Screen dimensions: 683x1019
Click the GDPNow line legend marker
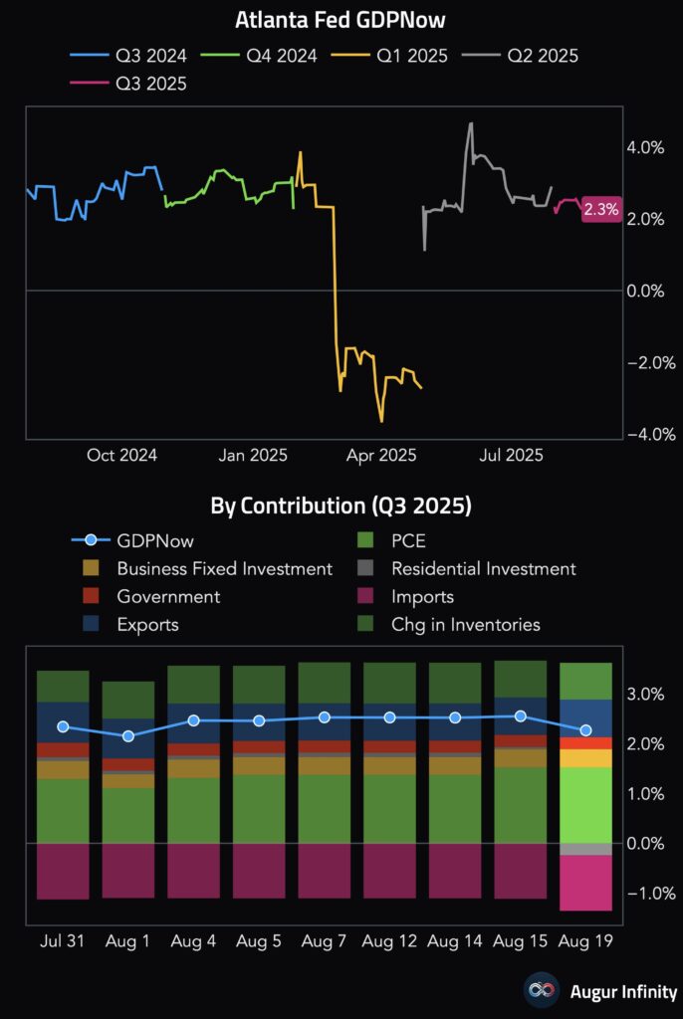click(92, 540)
